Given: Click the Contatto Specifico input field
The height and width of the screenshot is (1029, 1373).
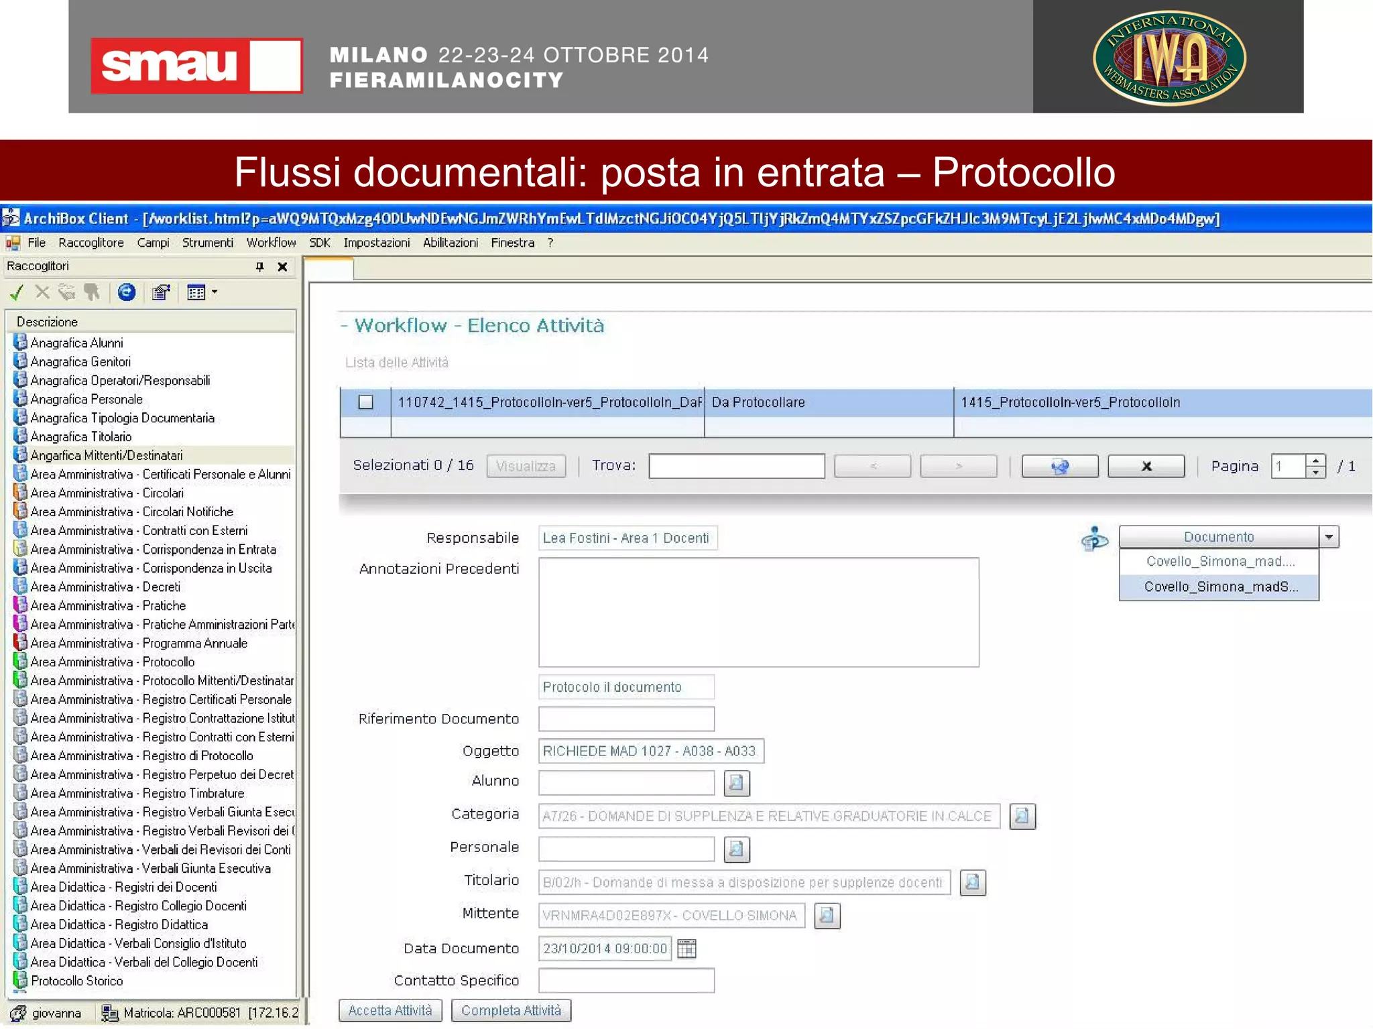Looking at the screenshot, I should pos(626,981).
